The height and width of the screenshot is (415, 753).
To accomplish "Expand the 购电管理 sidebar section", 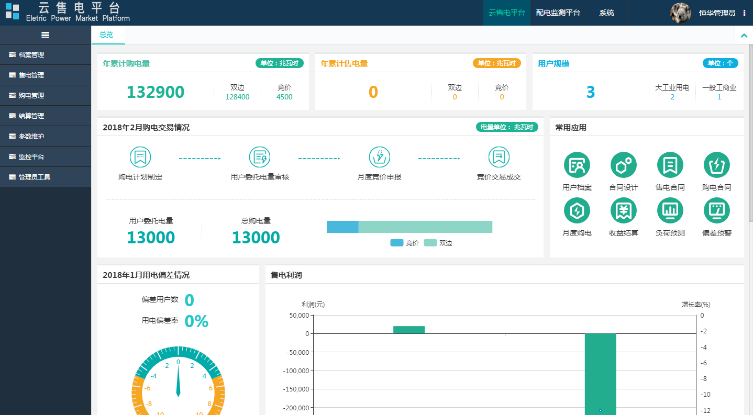I will point(31,96).
